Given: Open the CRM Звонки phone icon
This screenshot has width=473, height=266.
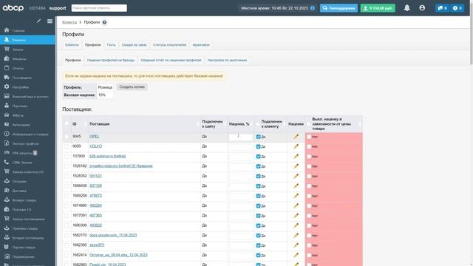Looking at the screenshot, I should 7,162.
